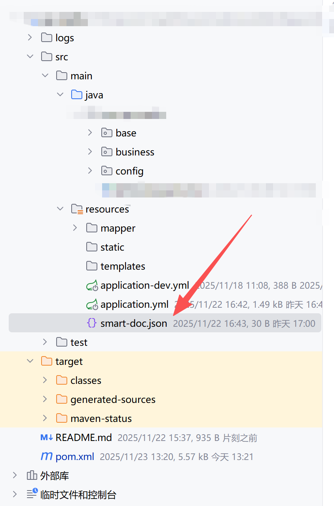Click the application.yml Spring config icon
This screenshot has height=506, width=334.
pos(92,305)
